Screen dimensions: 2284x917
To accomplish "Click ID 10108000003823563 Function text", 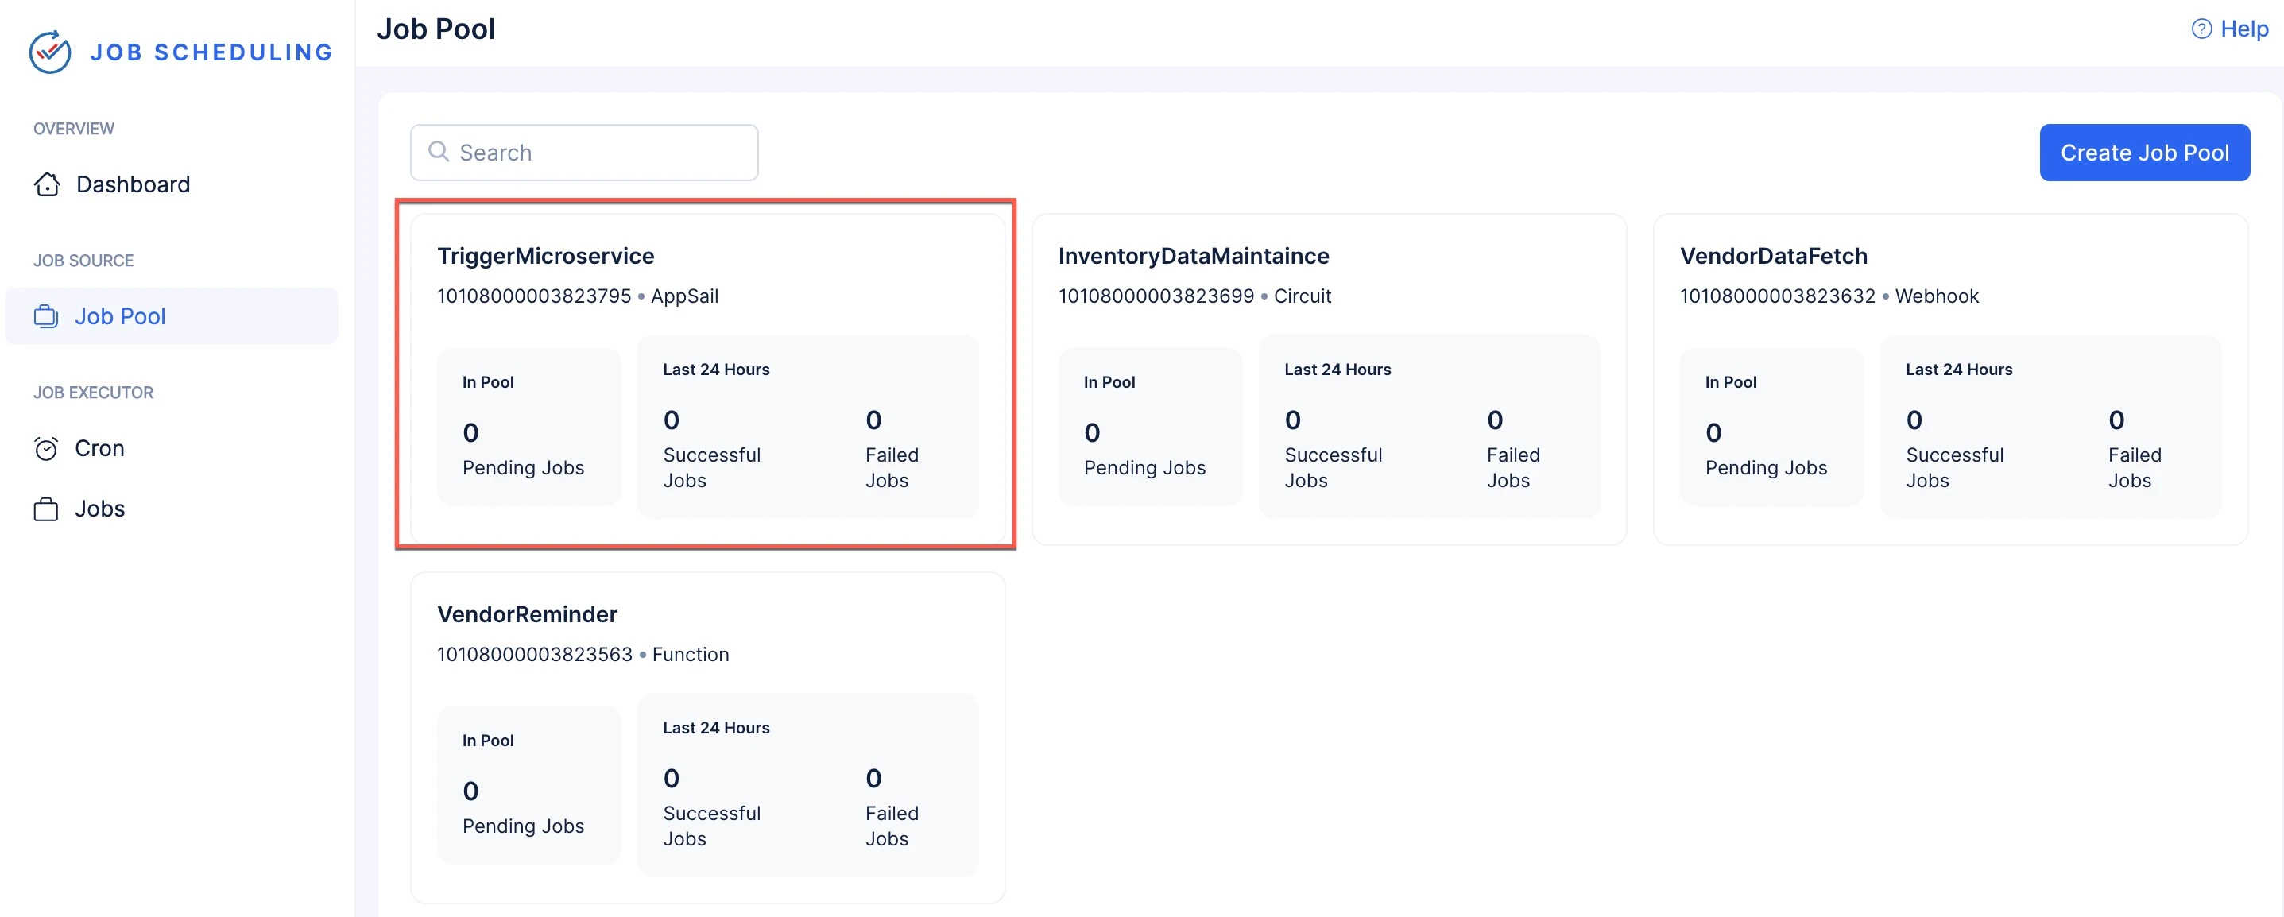I will [x=583, y=655].
